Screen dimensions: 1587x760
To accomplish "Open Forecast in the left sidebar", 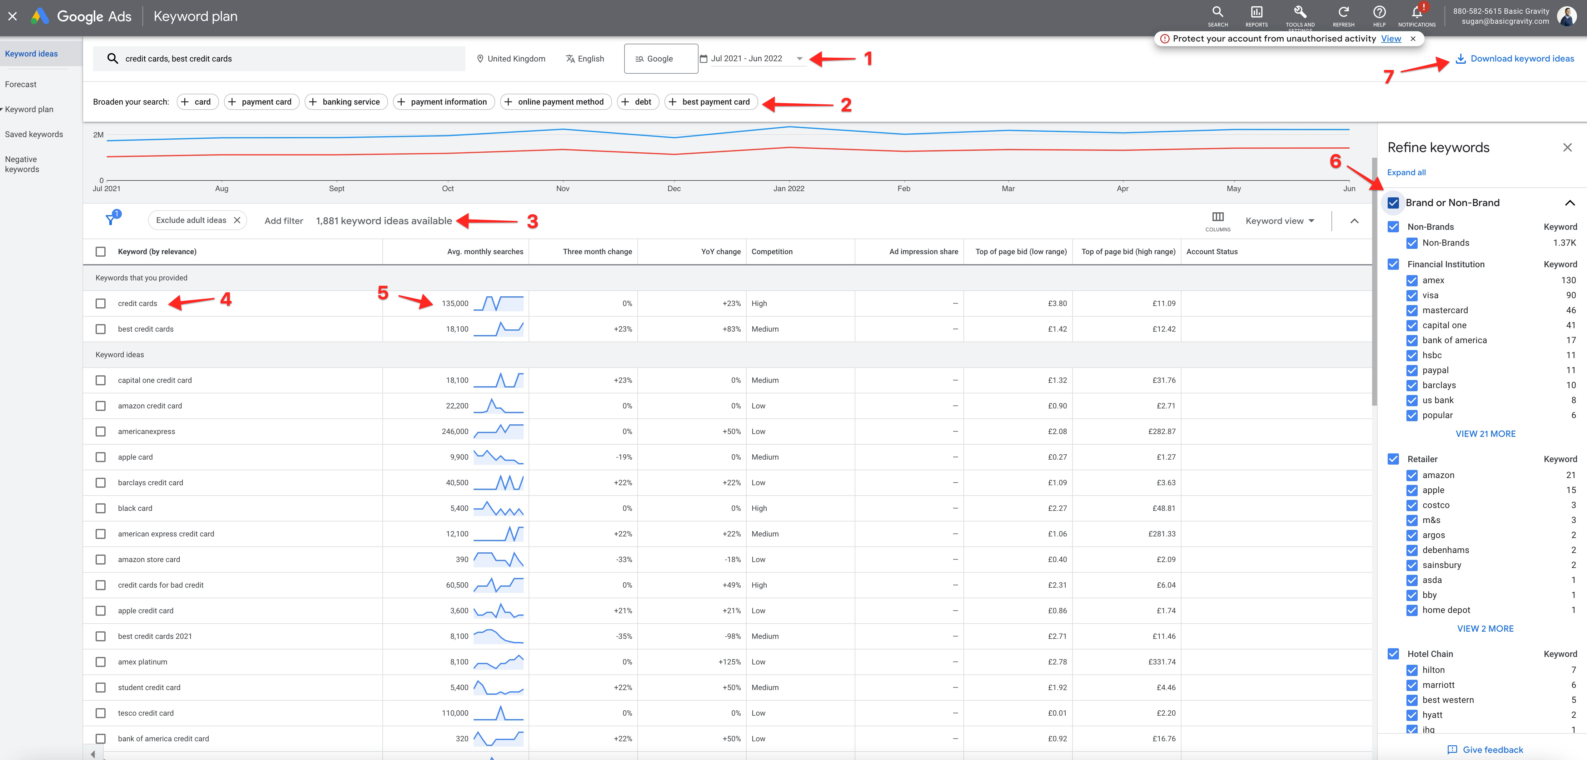I will (21, 84).
